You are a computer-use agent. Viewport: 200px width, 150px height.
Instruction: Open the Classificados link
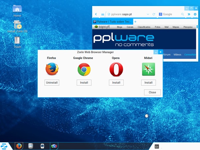tap(144, 27)
